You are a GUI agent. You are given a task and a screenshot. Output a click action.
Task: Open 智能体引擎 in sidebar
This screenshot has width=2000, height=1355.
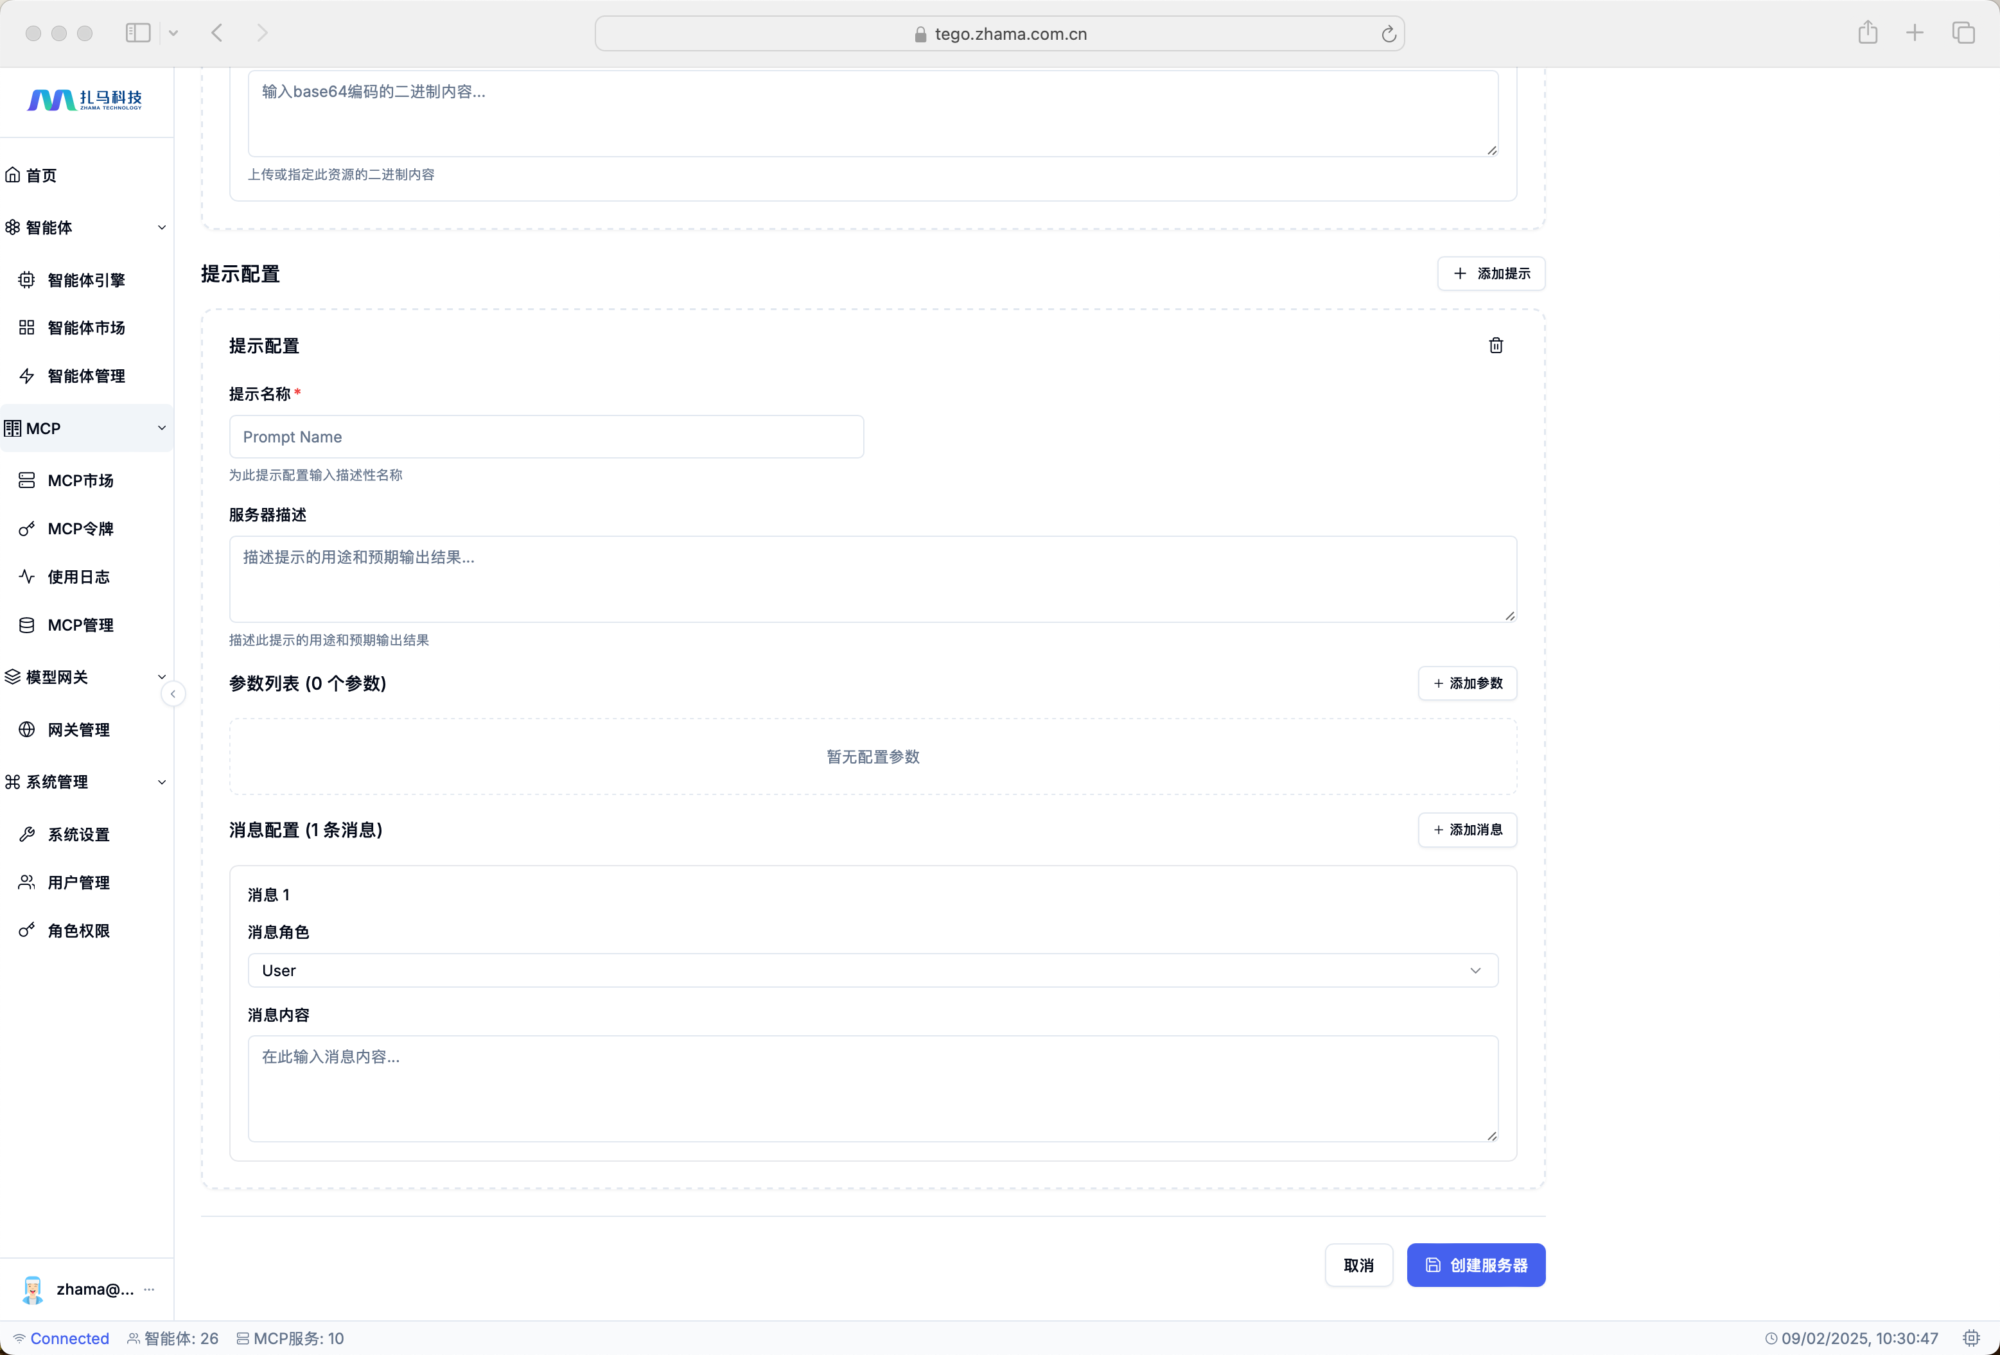coord(86,279)
